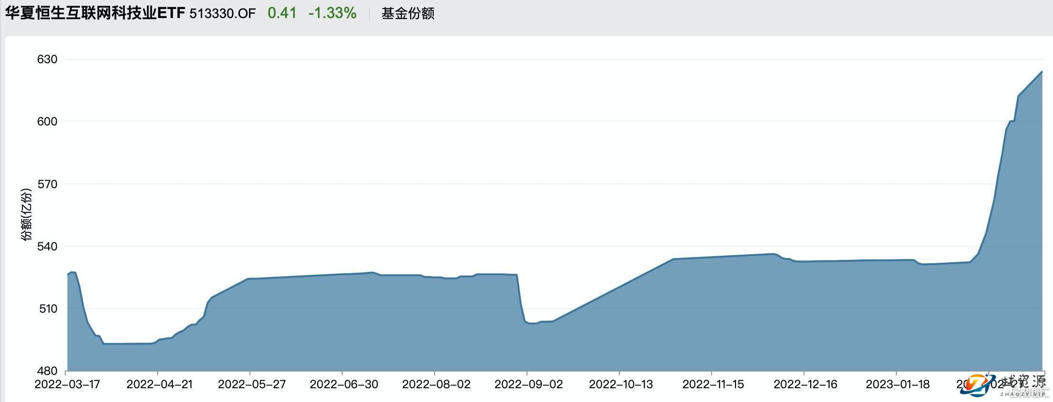This screenshot has width=1053, height=402.
Task: Open the 基金份额 tab
Action: pos(407,13)
